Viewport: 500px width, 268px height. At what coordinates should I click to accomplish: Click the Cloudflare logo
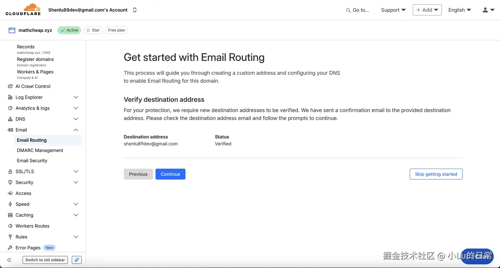(x=23, y=10)
